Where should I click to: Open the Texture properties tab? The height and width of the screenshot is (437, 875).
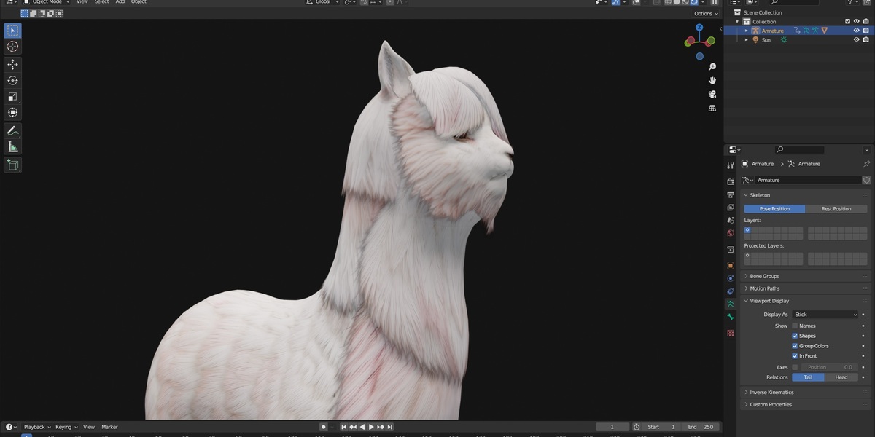pos(731,333)
